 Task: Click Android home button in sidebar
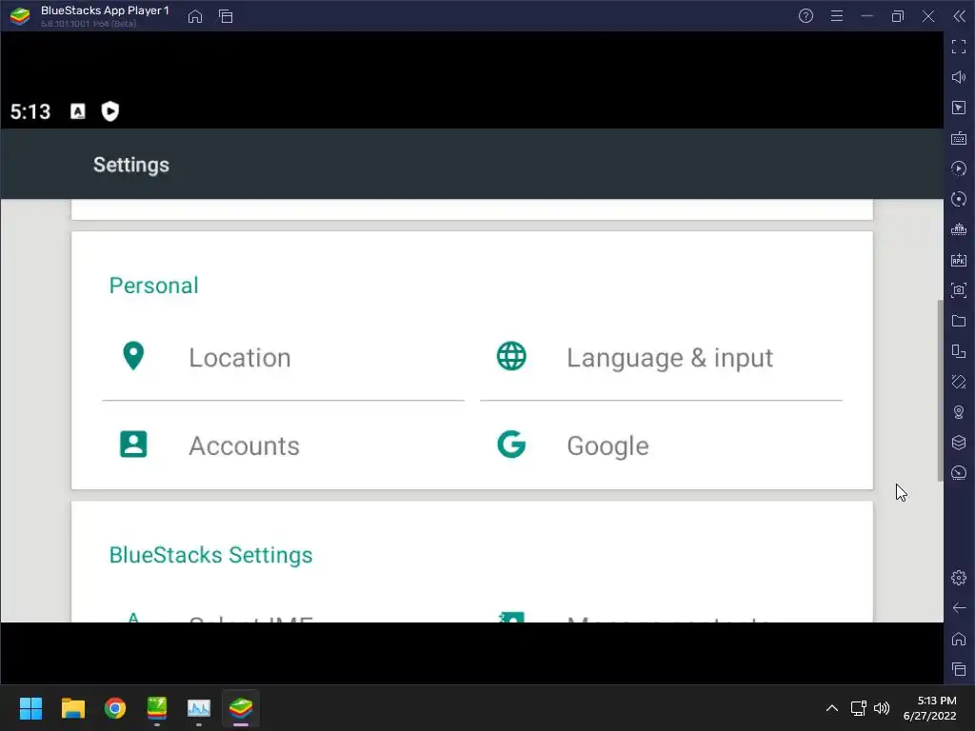pos(959,639)
